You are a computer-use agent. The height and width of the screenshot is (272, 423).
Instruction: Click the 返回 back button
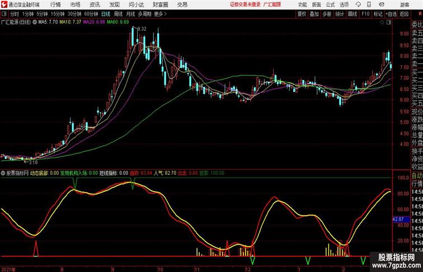pyautogui.click(x=404, y=14)
